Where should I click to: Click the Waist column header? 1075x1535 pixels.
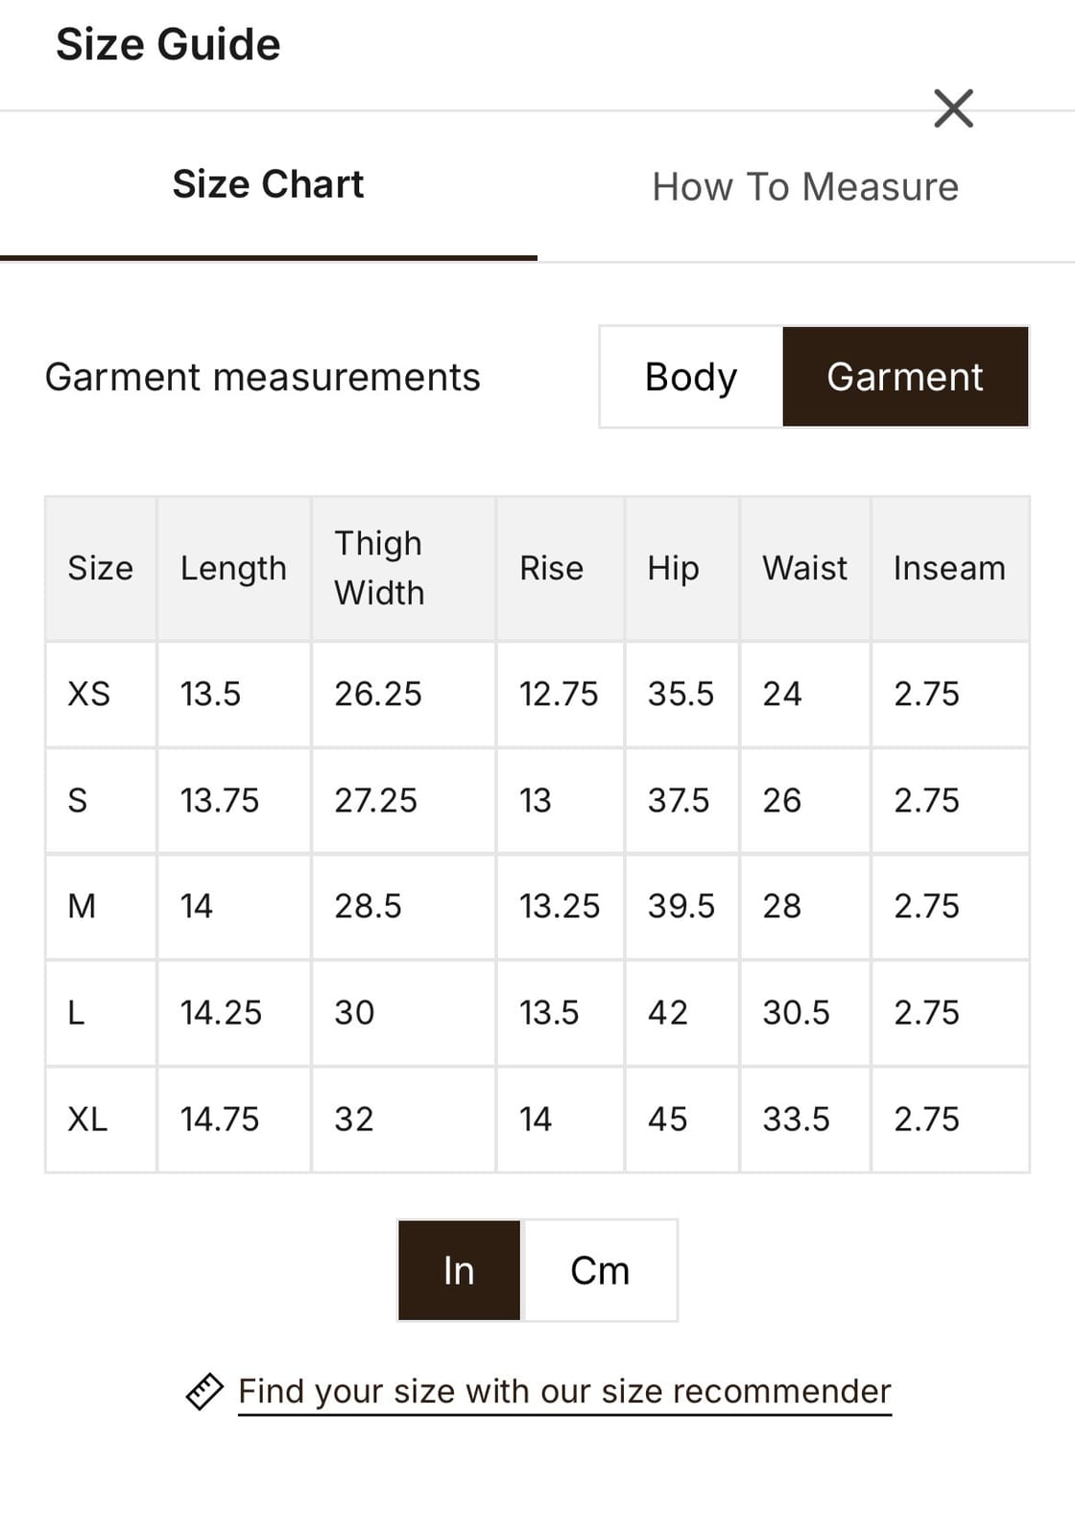804,568
